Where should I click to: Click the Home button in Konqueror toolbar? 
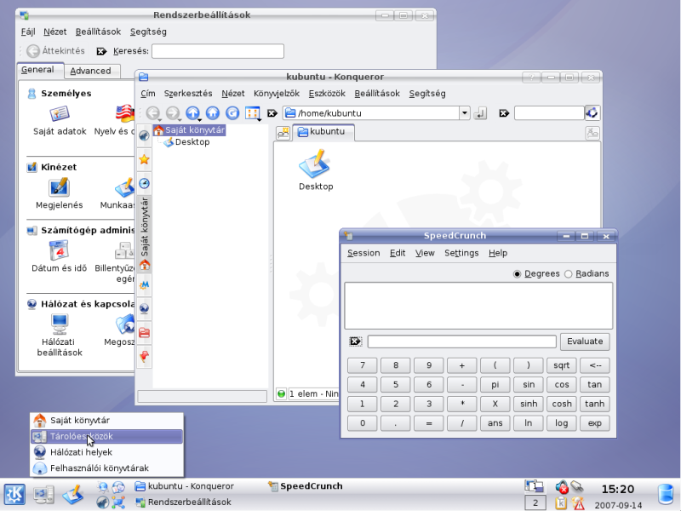pos(212,113)
